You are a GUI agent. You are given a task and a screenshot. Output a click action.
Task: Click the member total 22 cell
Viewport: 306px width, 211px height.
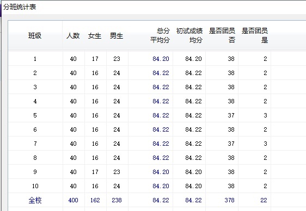[264, 200]
